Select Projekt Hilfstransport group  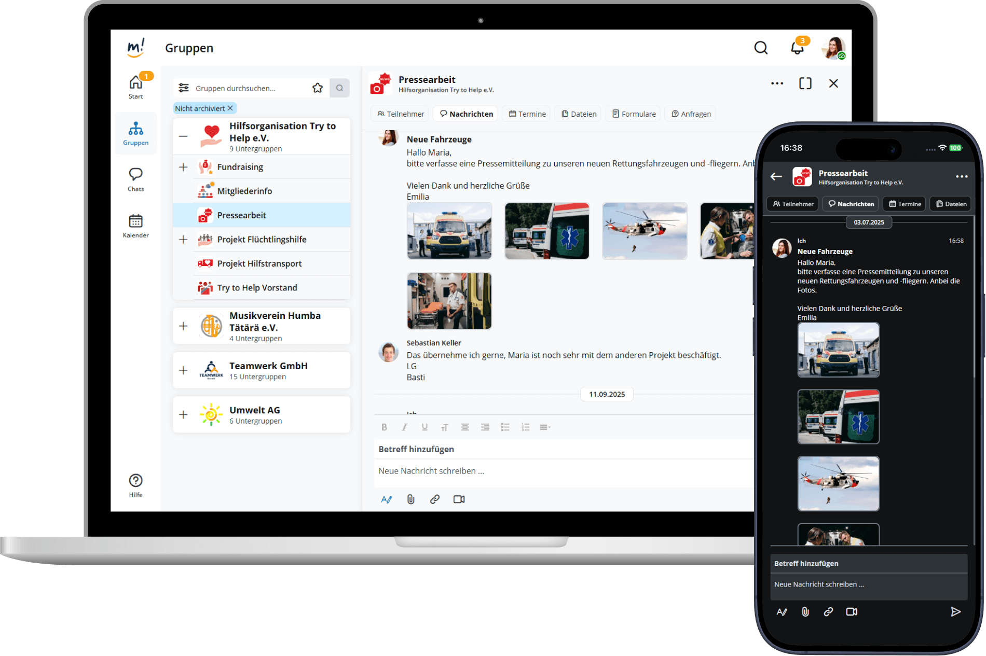click(259, 263)
